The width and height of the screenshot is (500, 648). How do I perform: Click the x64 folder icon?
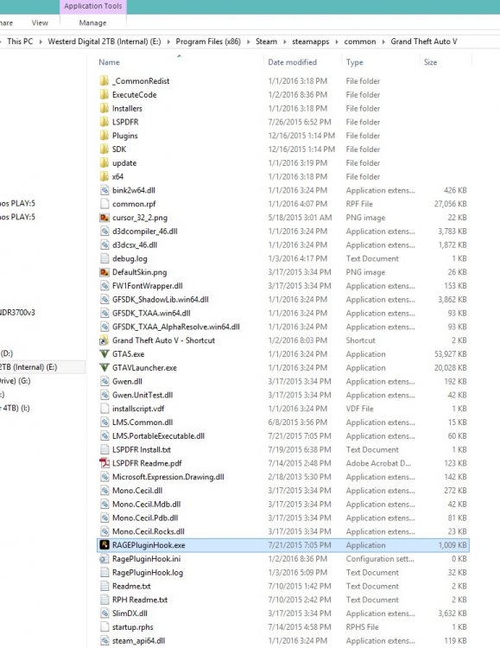pyautogui.click(x=104, y=176)
